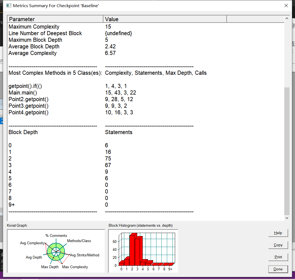
Task: Click the statement count 75
Action: pos(108,159)
